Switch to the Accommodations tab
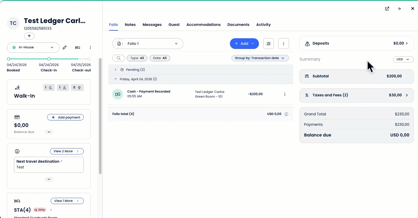418x218 pixels. pyautogui.click(x=203, y=25)
